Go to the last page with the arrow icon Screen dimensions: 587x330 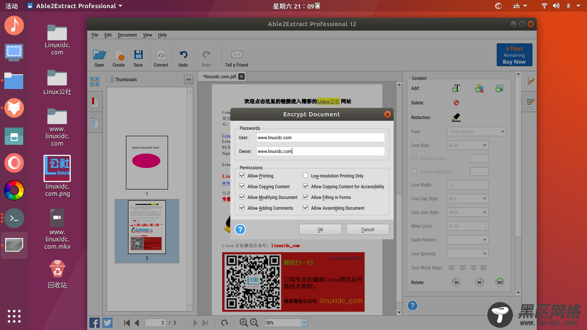point(205,323)
